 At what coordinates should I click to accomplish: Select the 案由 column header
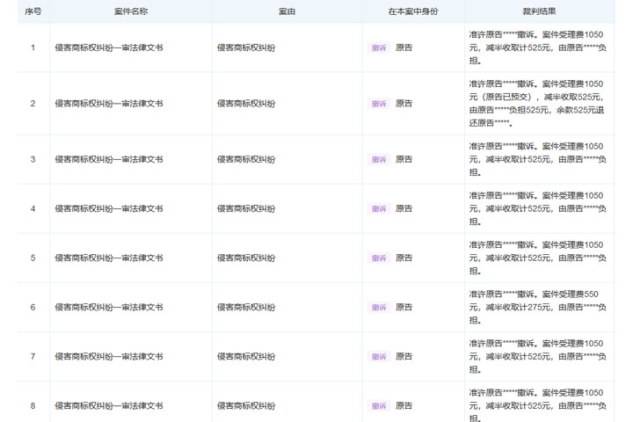pos(286,11)
